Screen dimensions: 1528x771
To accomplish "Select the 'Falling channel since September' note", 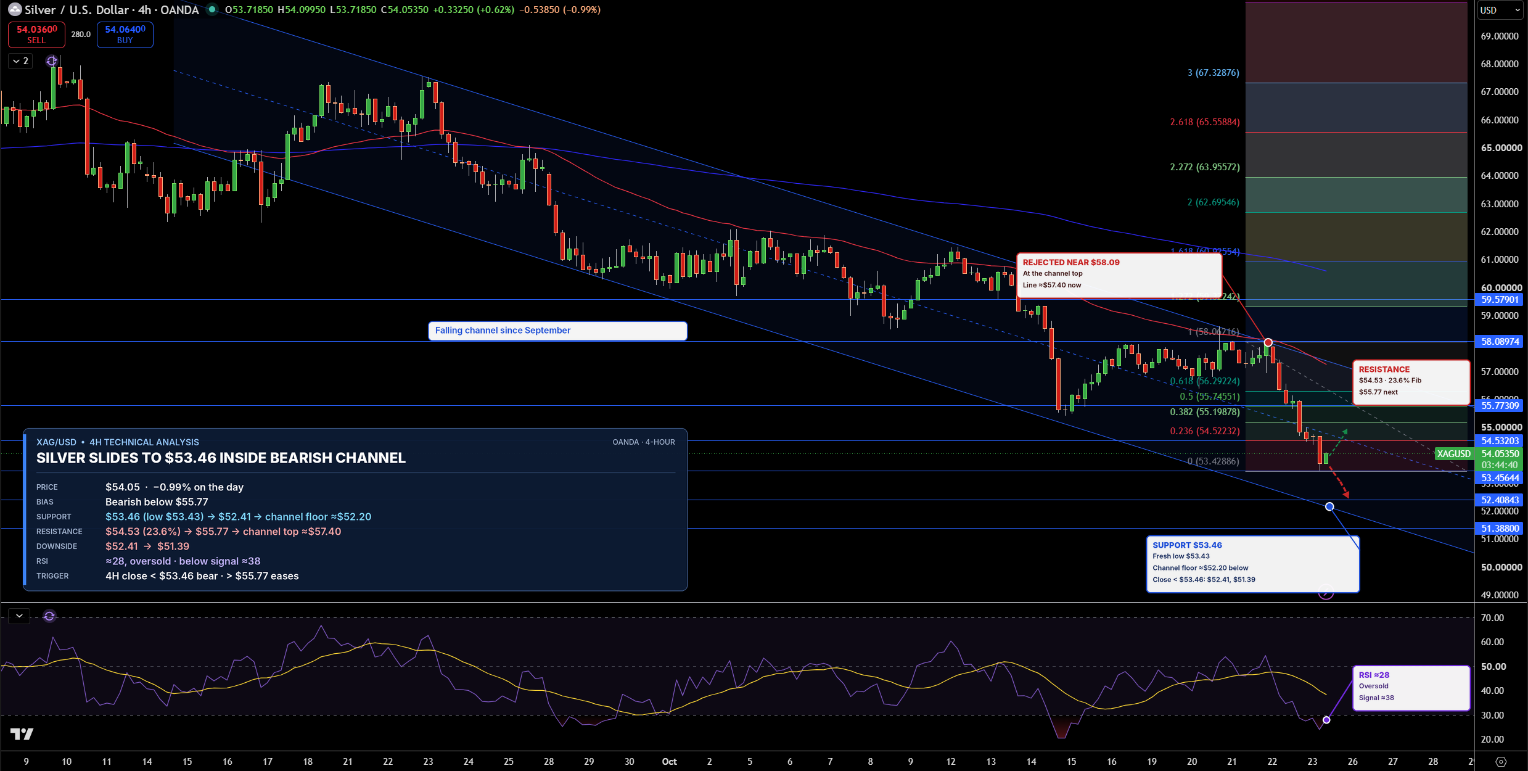I will tap(557, 331).
